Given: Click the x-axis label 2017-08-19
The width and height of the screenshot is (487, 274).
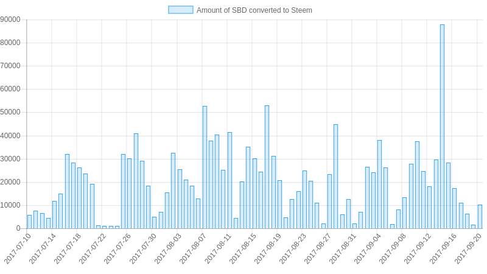Looking at the screenshot, I should 267,249.
